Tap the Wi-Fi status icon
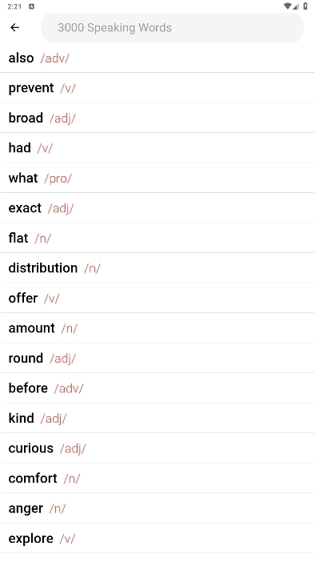 coord(287,6)
